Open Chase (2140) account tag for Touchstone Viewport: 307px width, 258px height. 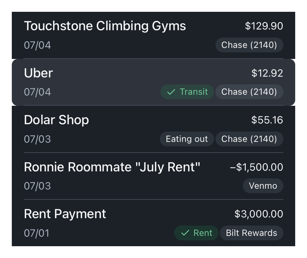pos(249,45)
